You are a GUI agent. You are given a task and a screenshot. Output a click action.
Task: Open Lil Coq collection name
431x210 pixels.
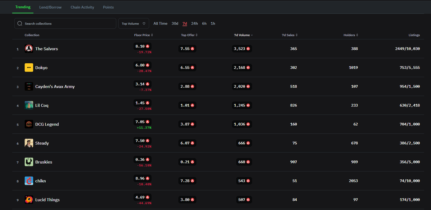[x=42, y=105]
